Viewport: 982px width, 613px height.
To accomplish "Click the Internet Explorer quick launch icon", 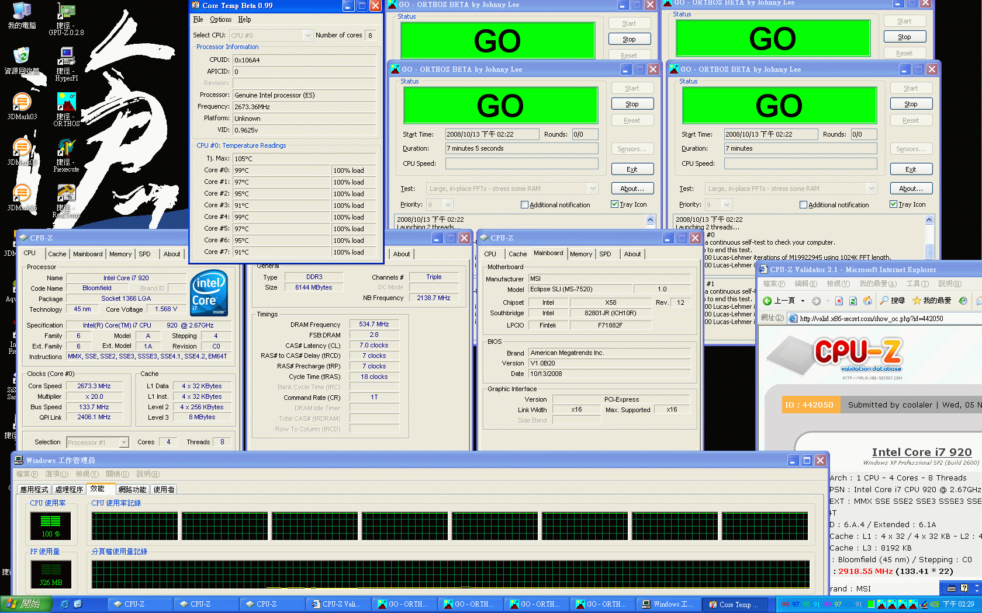I will [x=64, y=604].
